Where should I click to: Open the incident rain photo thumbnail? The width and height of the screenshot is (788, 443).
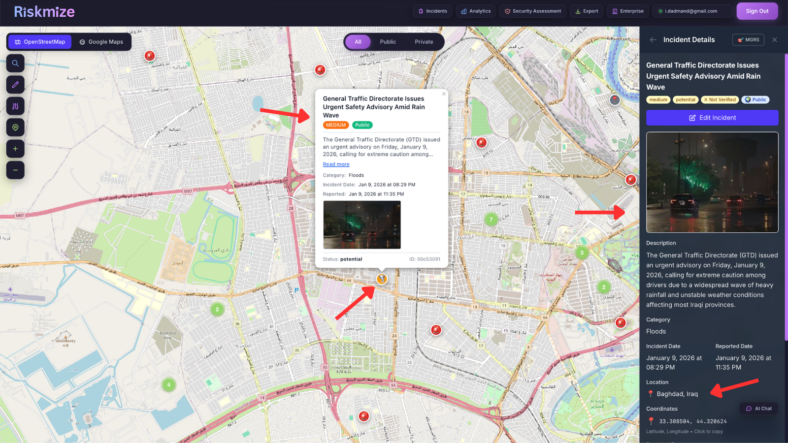362,225
